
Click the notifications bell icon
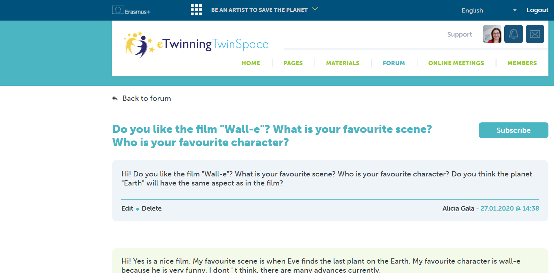(x=513, y=34)
